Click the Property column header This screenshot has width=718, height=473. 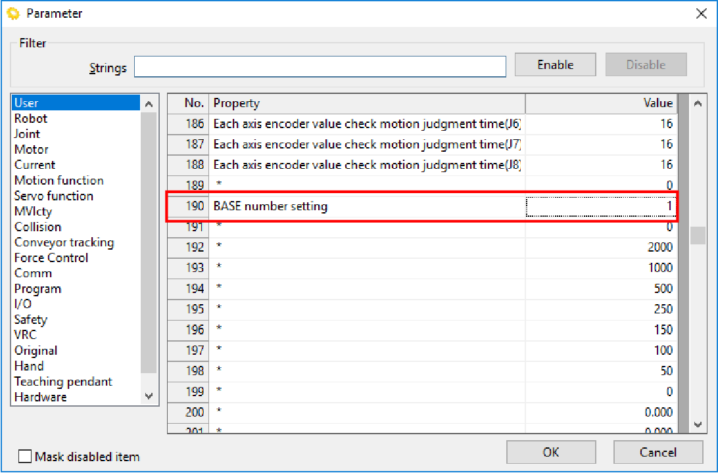(366, 103)
